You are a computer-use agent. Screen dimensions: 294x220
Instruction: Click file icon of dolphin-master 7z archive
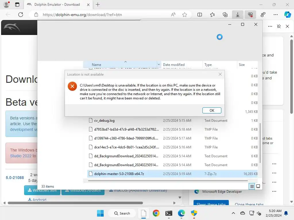[91, 174]
